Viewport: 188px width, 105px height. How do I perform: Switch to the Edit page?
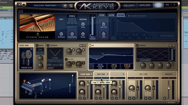click(158, 5)
